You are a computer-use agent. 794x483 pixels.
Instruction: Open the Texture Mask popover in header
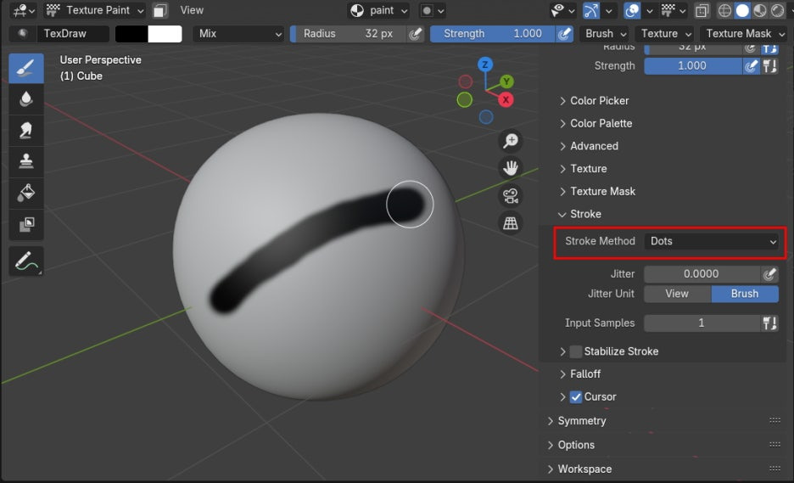click(745, 33)
